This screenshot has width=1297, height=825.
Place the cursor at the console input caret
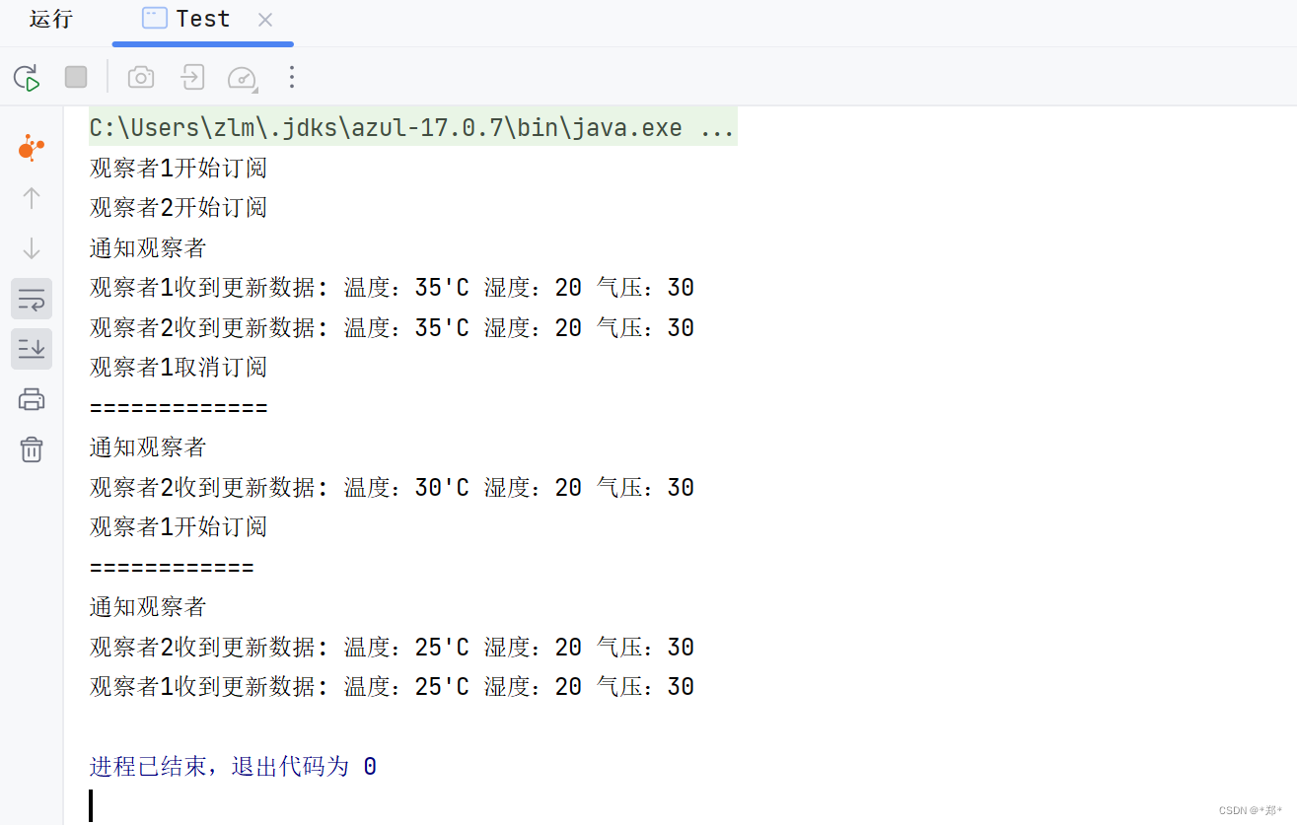click(x=91, y=805)
